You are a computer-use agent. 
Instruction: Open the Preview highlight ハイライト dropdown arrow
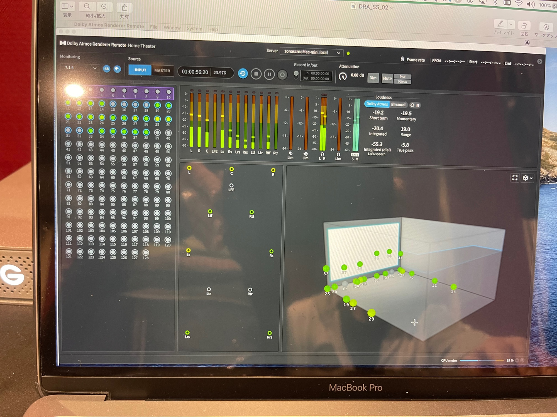(x=511, y=24)
